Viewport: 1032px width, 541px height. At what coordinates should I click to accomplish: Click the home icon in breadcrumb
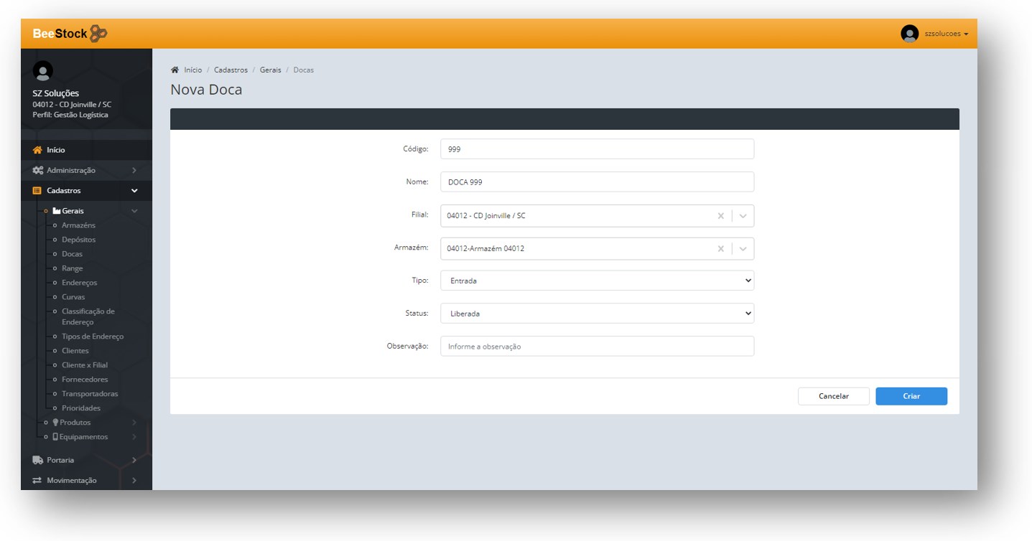click(175, 70)
